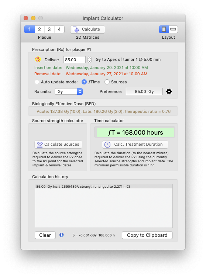Switch to plaque 4 tab

59,30
